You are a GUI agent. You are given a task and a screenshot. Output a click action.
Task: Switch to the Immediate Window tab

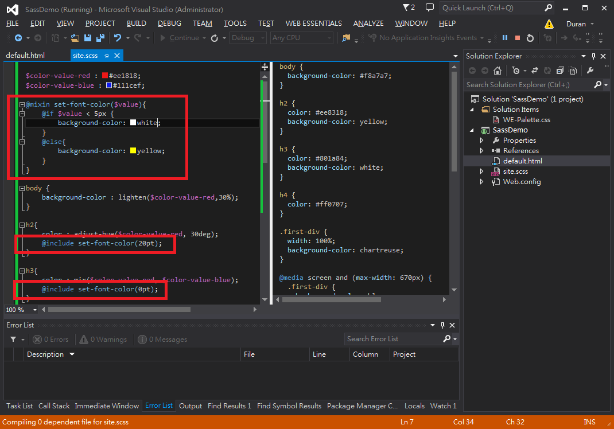(107, 406)
